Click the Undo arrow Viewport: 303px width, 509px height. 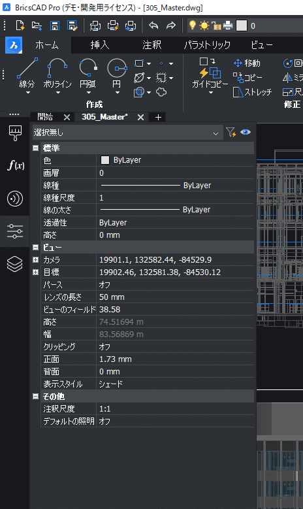click(x=153, y=25)
